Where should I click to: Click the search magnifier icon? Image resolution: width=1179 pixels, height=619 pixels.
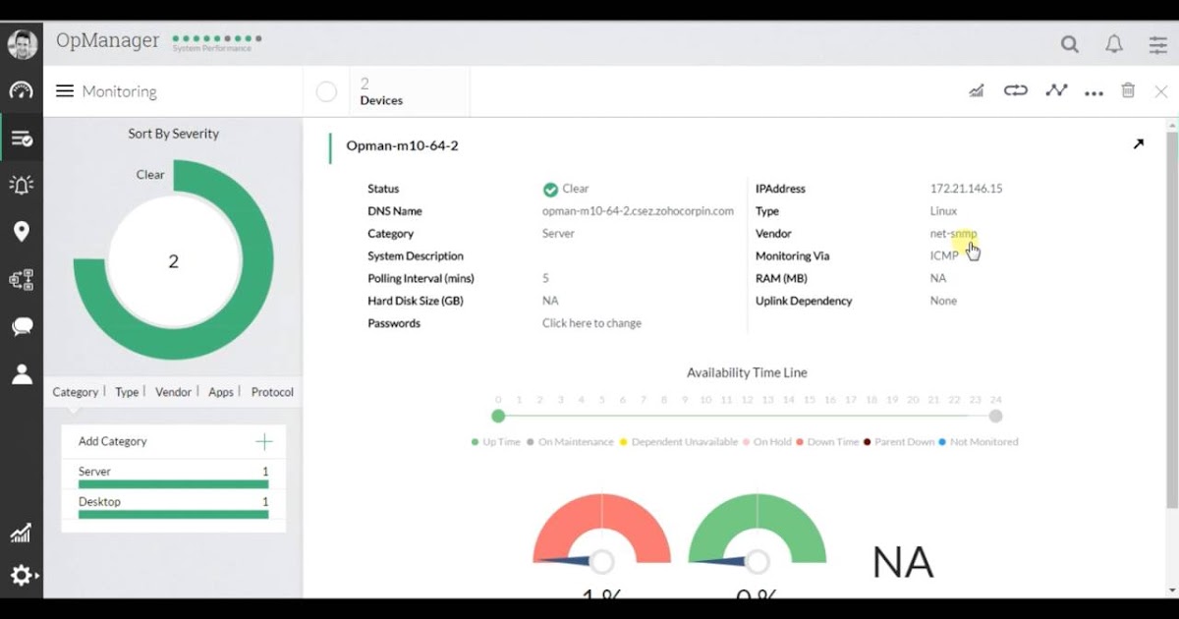1070,44
